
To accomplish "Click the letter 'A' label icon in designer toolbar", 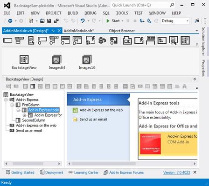I will [x=184, y=86].
